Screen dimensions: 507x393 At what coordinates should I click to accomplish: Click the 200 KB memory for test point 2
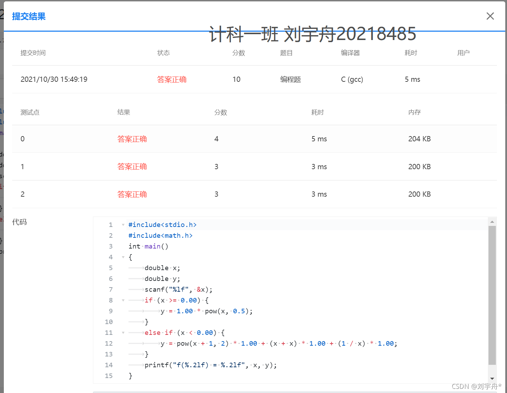click(419, 194)
